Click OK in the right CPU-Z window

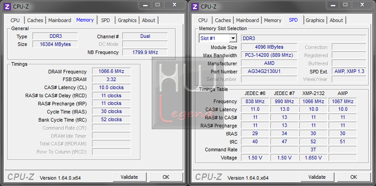pos(354,177)
